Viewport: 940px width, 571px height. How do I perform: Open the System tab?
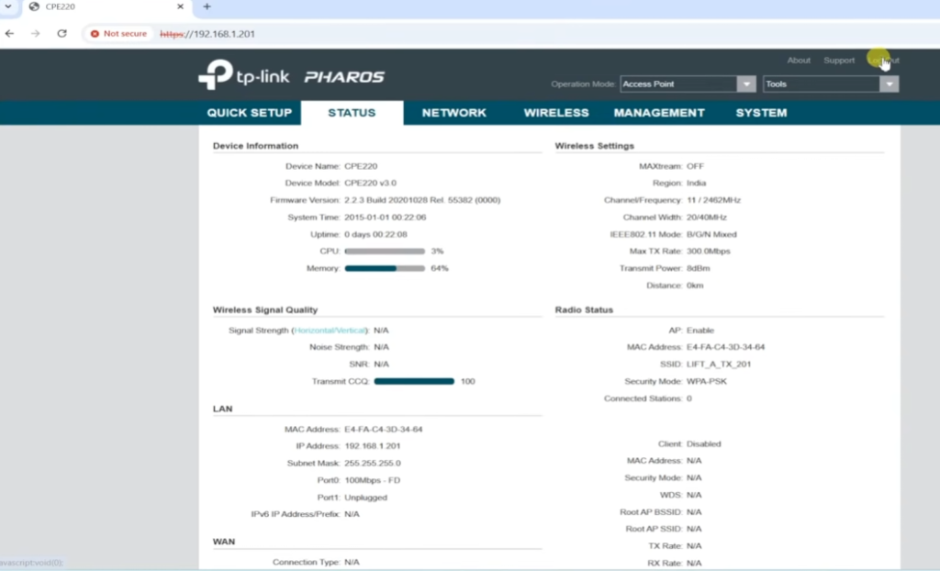761,113
